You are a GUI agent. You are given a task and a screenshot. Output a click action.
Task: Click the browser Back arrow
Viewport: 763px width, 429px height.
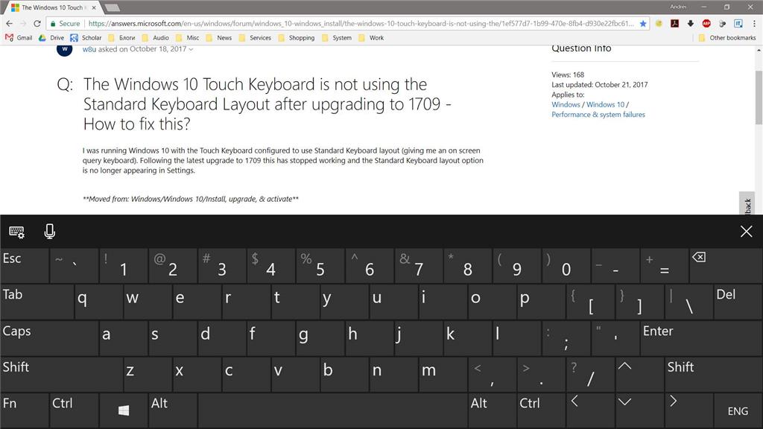pyautogui.click(x=9, y=23)
